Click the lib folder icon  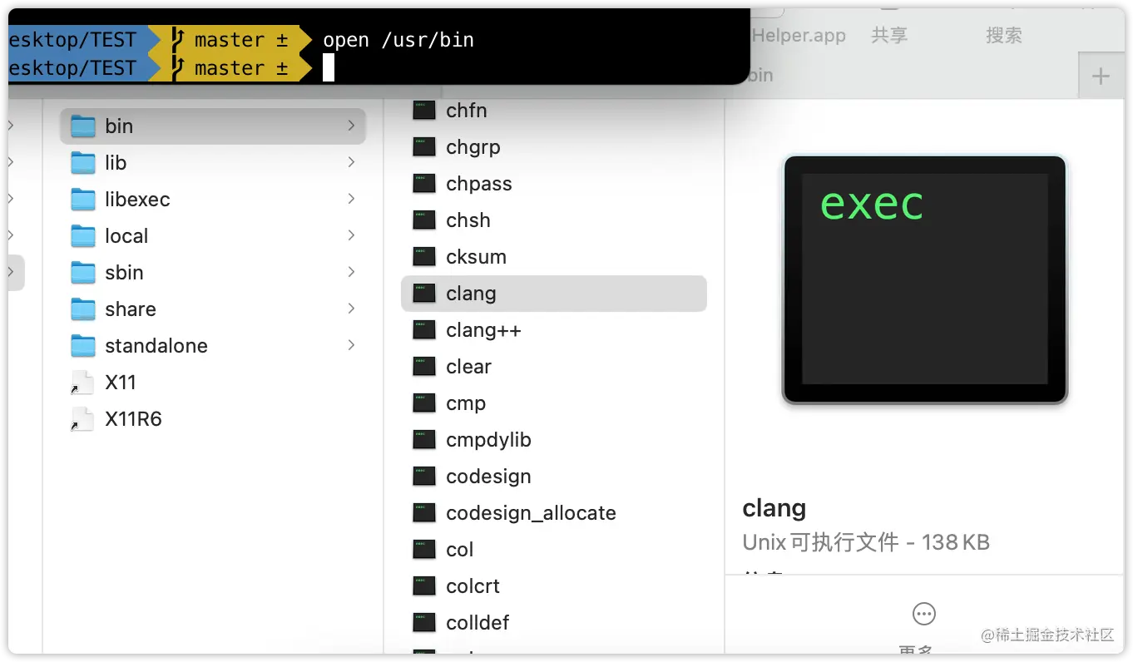(x=83, y=163)
